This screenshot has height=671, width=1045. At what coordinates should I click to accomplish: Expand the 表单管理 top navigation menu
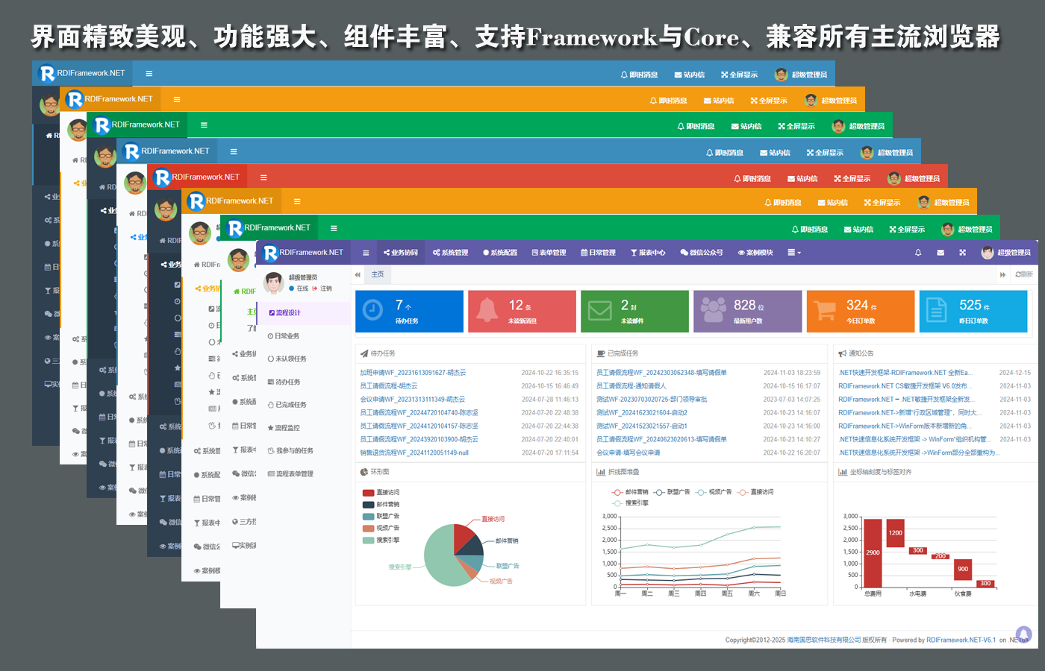tap(549, 253)
